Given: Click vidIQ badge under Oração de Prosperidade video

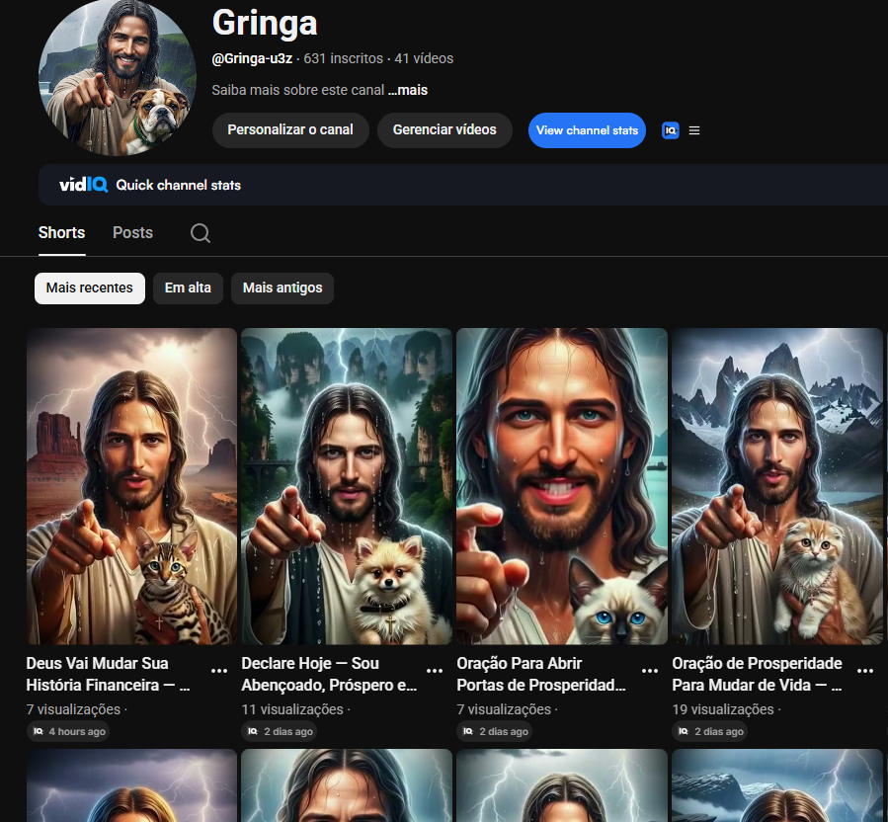Looking at the screenshot, I should pyautogui.click(x=709, y=731).
